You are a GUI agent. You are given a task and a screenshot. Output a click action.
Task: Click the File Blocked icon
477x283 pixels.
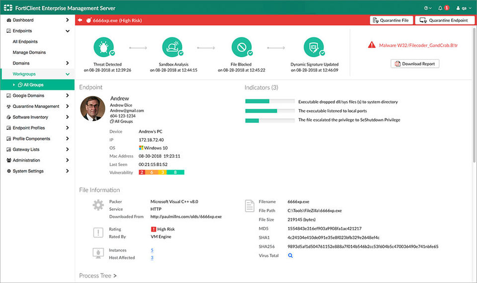point(241,47)
